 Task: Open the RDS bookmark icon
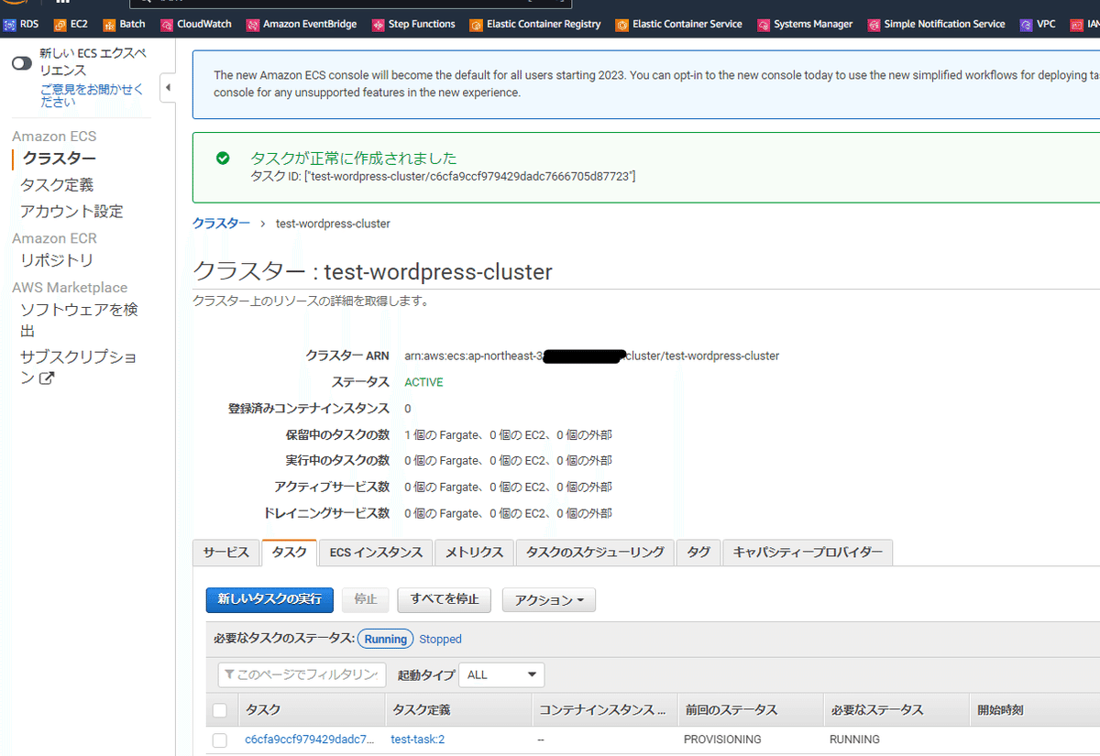(9, 25)
